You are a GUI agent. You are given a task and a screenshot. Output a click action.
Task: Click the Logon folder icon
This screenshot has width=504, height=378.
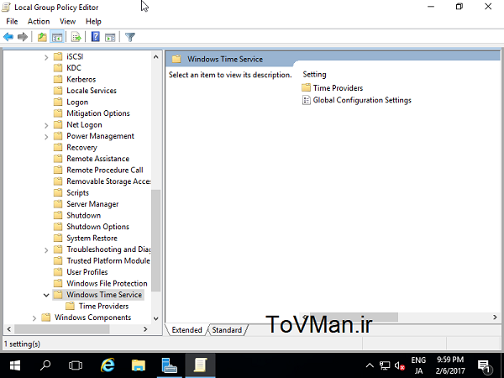click(x=58, y=102)
